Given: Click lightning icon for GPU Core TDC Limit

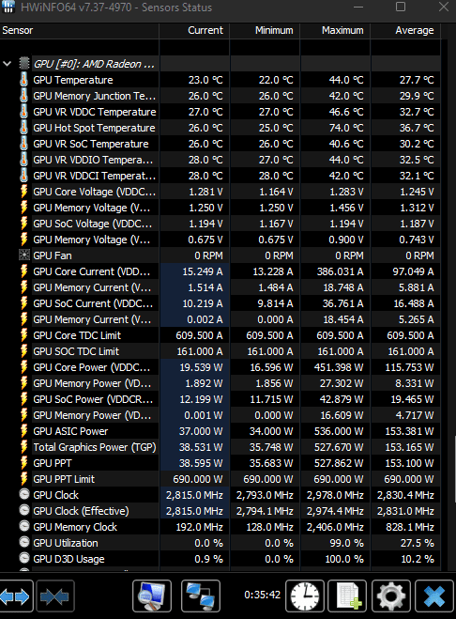Looking at the screenshot, I should pos(24,335).
